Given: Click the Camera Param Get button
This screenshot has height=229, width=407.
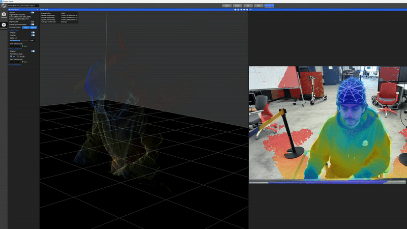Looking at the screenshot, I should 26,27.
